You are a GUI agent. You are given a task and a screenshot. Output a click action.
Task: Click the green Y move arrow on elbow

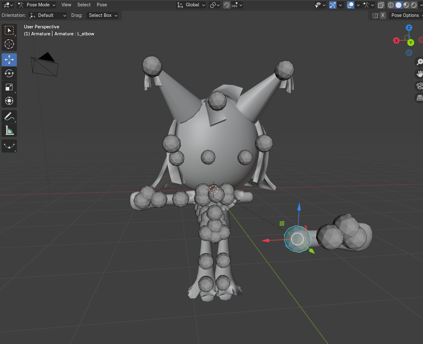[x=312, y=251]
